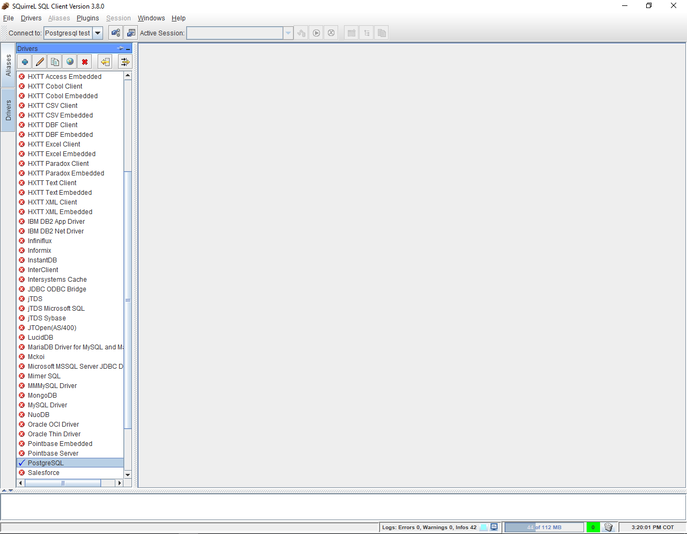The width and height of the screenshot is (687, 534).
Task: Click the 3:20:01 PM COT clock in status bar
Action: coord(653,528)
